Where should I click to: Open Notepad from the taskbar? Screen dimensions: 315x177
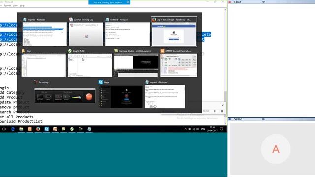click(x=89, y=129)
